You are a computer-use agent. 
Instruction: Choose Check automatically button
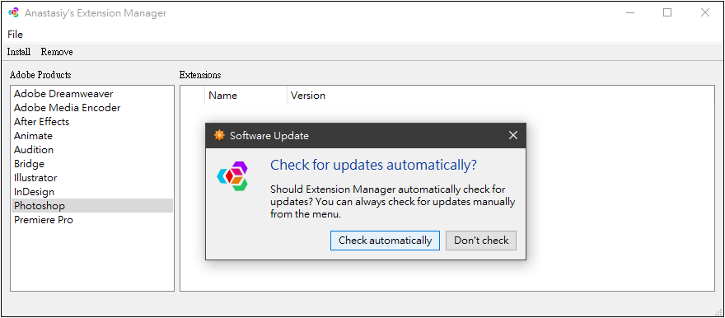pos(385,241)
